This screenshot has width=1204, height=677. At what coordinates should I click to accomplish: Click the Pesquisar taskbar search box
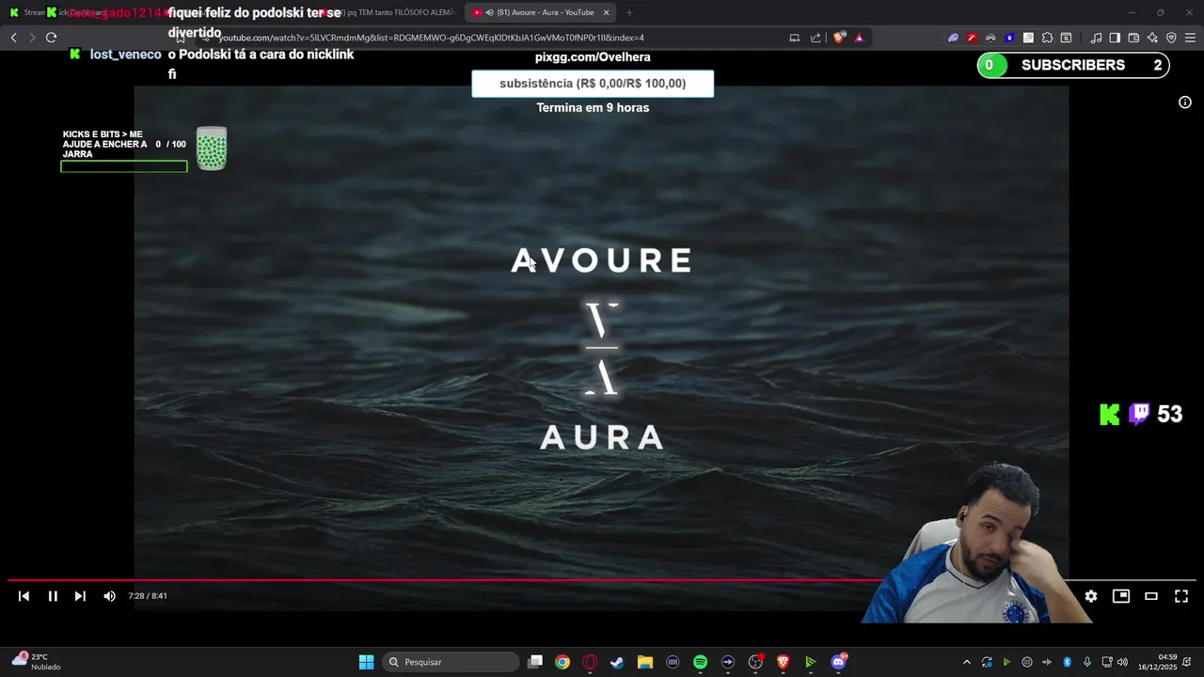451,662
